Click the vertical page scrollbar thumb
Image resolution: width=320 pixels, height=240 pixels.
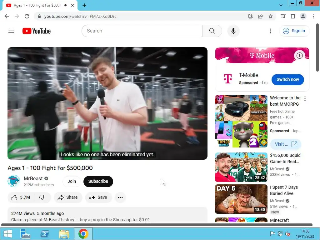(317, 47)
